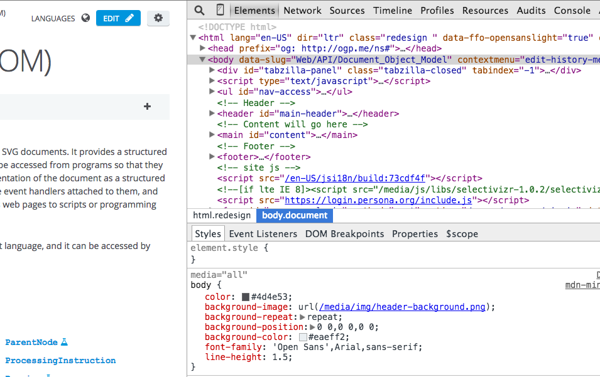
Task: Open the Resources tab
Action: pos(485,10)
